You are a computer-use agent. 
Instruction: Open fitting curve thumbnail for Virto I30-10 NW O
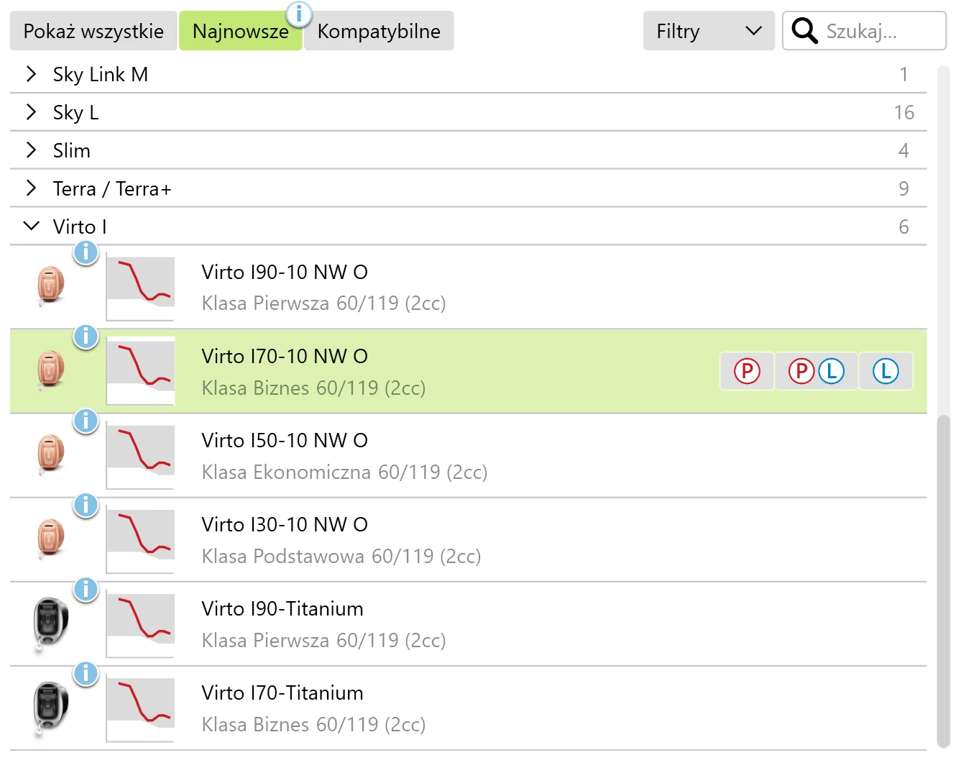140,539
